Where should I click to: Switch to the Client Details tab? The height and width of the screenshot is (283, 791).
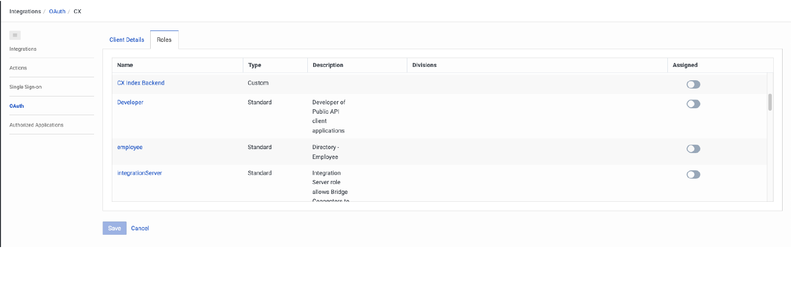[127, 40]
